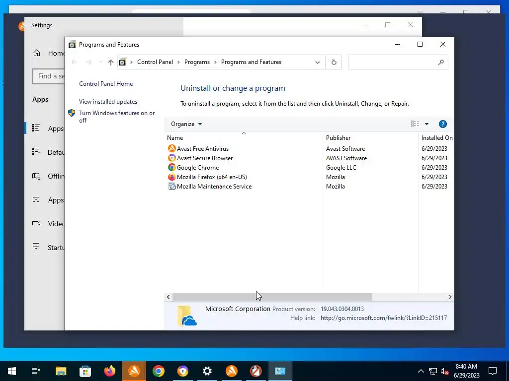Viewport: 509px width, 381px height.
Task: Click the scrollbar right arrow
Action: point(450,297)
